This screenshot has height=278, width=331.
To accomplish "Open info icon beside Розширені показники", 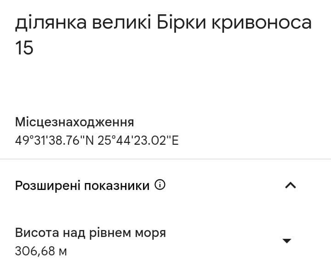I will (160, 185).
